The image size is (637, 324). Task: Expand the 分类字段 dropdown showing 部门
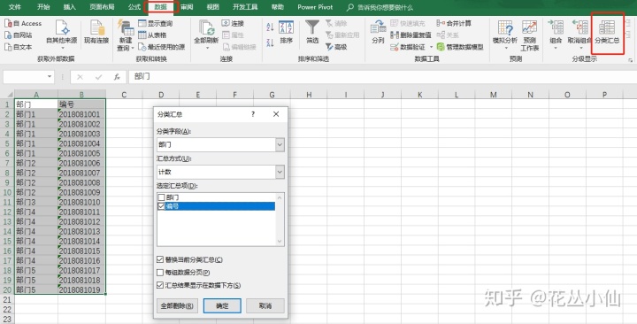[x=280, y=144]
